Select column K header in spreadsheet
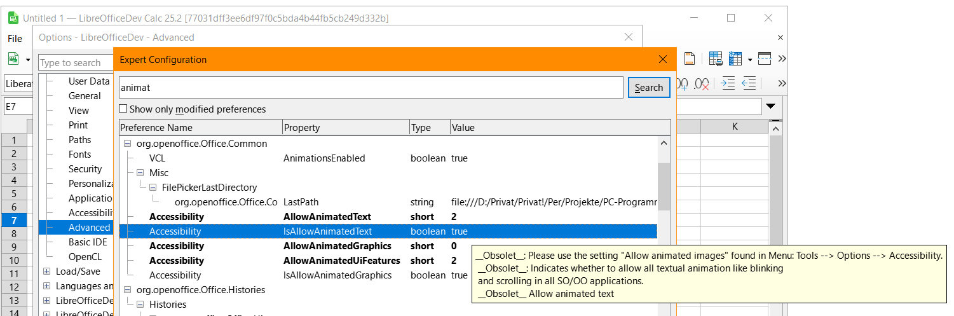Image resolution: width=954 pixels, height=316 pixels. click(734, 127)
